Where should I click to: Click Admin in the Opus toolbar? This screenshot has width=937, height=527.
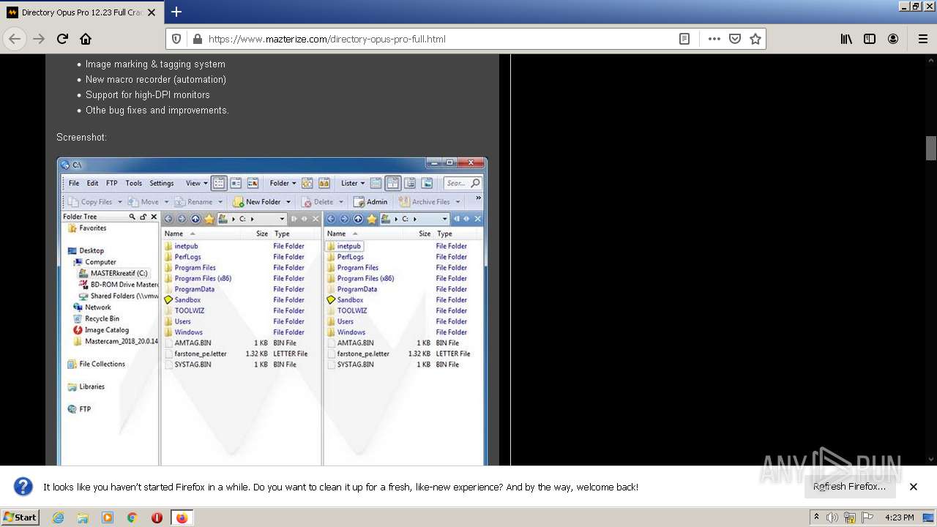pos(371,202)
